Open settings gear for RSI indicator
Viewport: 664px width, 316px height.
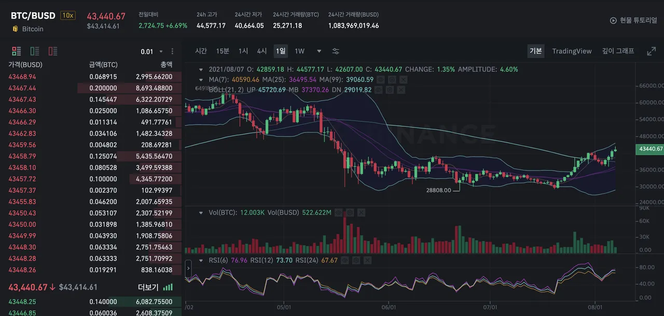point(356,261)
